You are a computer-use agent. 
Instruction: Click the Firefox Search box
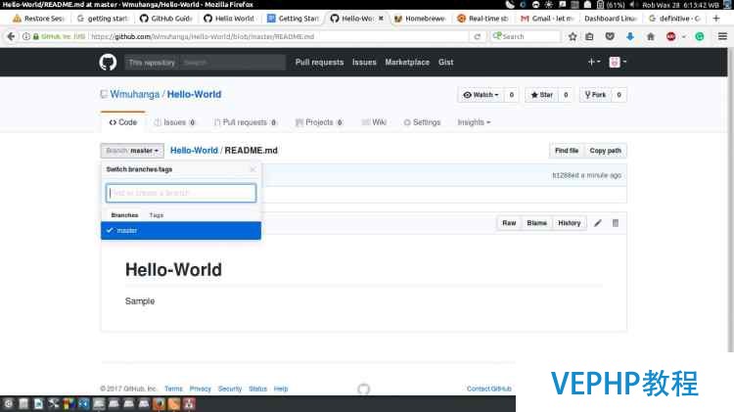pyautogui.click(x=526, y=36)
